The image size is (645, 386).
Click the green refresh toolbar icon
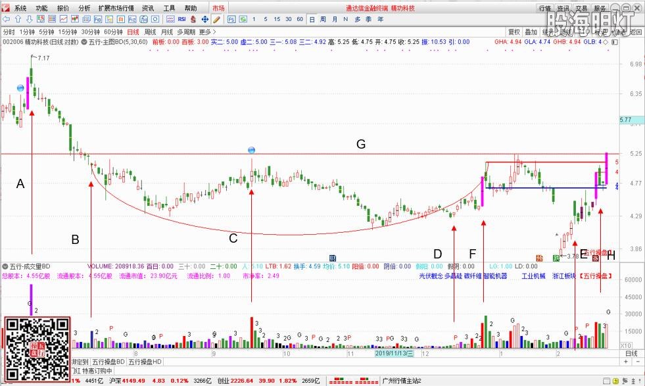point(243,19)
